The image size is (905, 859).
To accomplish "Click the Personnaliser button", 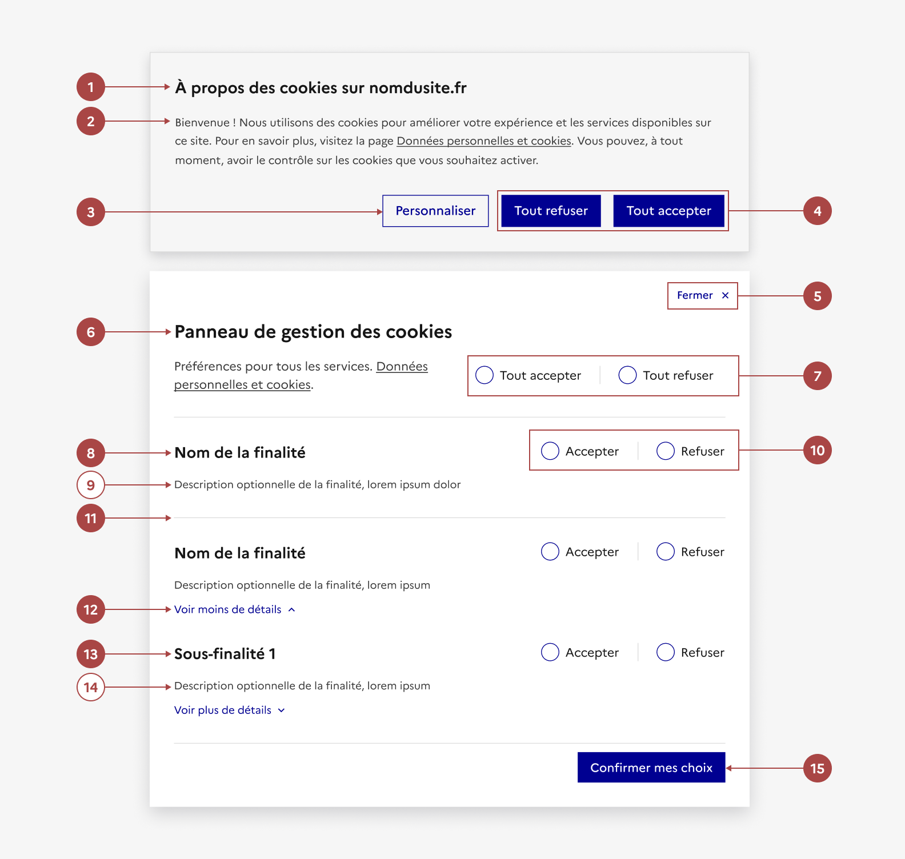I will click(435, 211).
